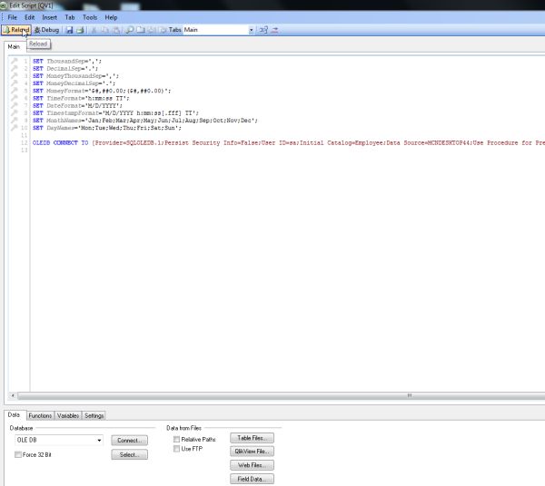Click the Copy icon in the toolbar
545x486 pixels.
pos(104,30)
